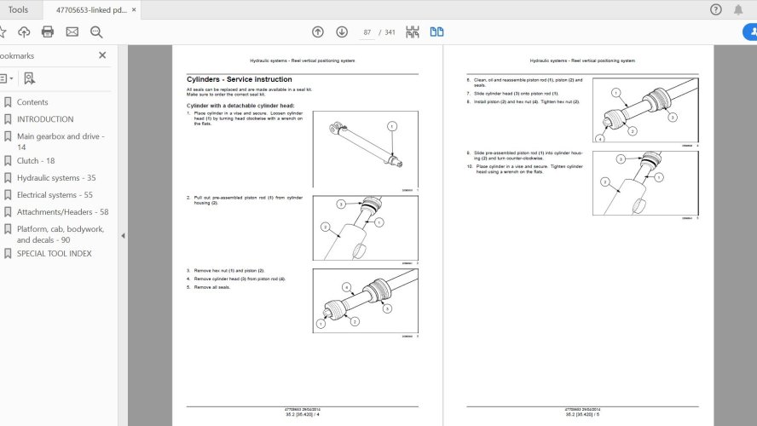757x426 pixels.
Task: Collapse the left bookmarks pane arrow
Action: pyautogui.click(x=122, y=236)
